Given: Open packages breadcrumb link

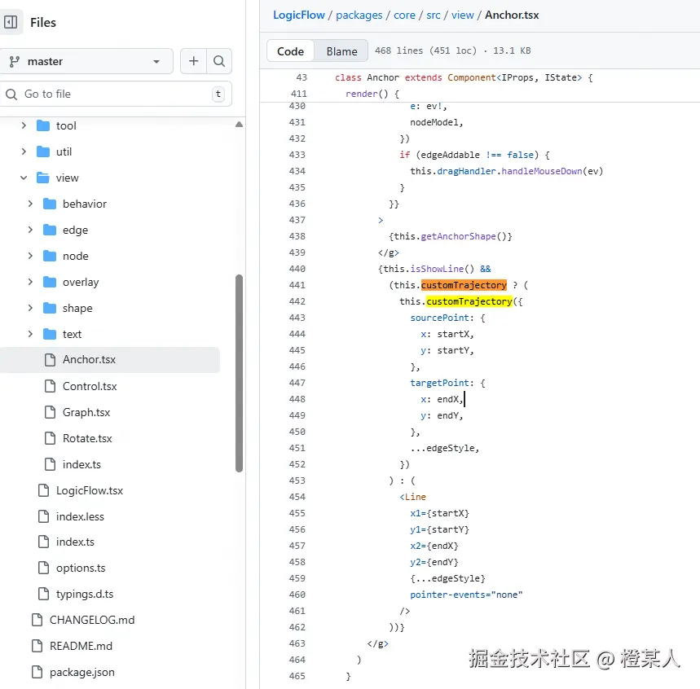Looking at the screenshot, I should (x=359, y=15).
